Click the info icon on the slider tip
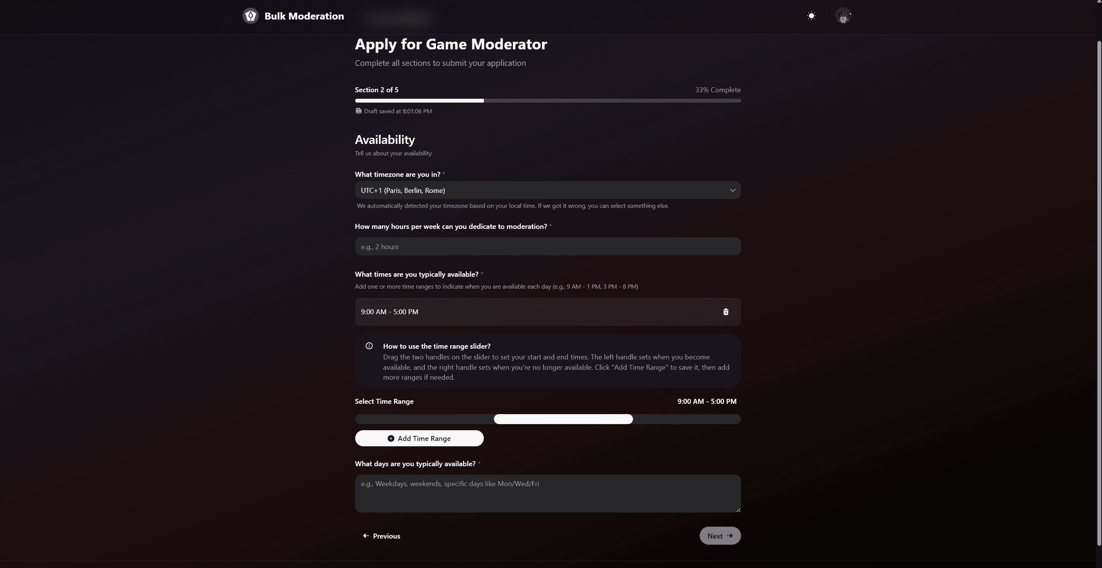 click(x=369, y=346)
